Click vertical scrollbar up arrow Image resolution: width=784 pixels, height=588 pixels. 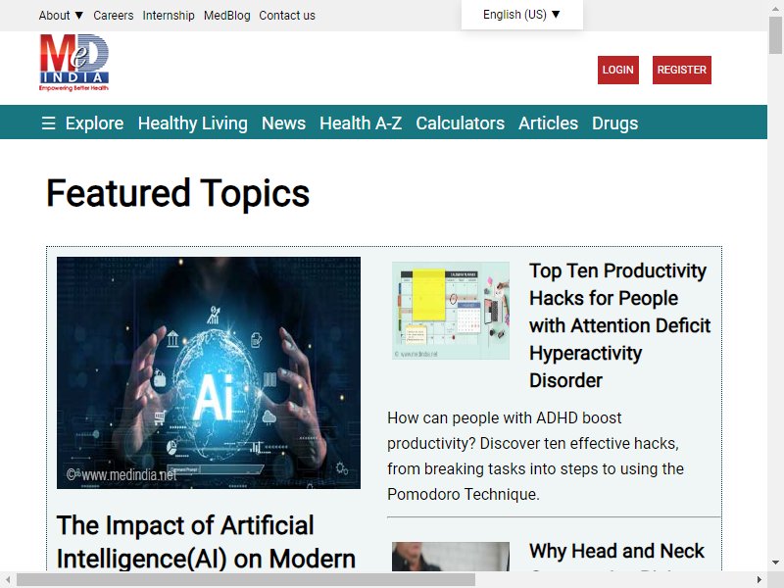tap(775, 8)
